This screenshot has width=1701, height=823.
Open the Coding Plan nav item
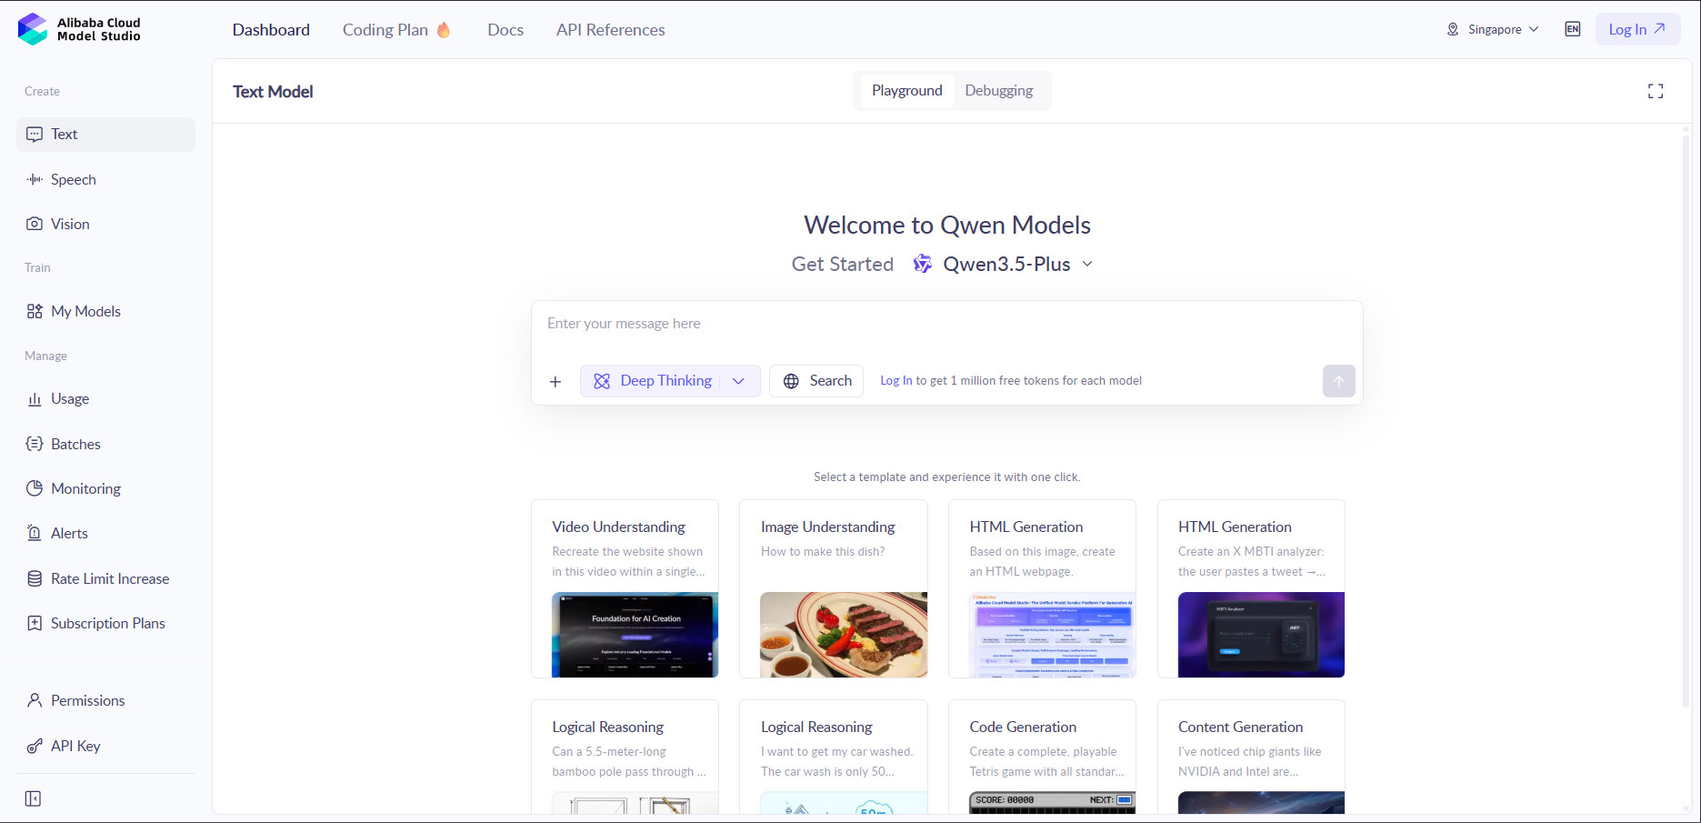click(396, 29)
